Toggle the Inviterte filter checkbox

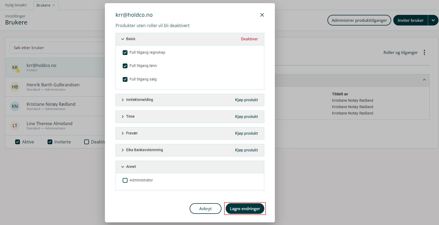tap(50, 142)
